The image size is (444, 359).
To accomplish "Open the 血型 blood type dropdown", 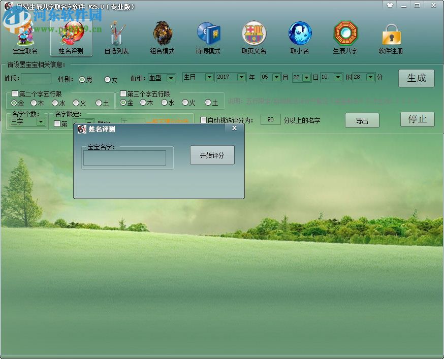I will (171, 78).
